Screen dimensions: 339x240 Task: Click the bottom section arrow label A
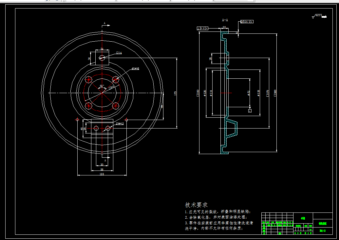point(105,160)
